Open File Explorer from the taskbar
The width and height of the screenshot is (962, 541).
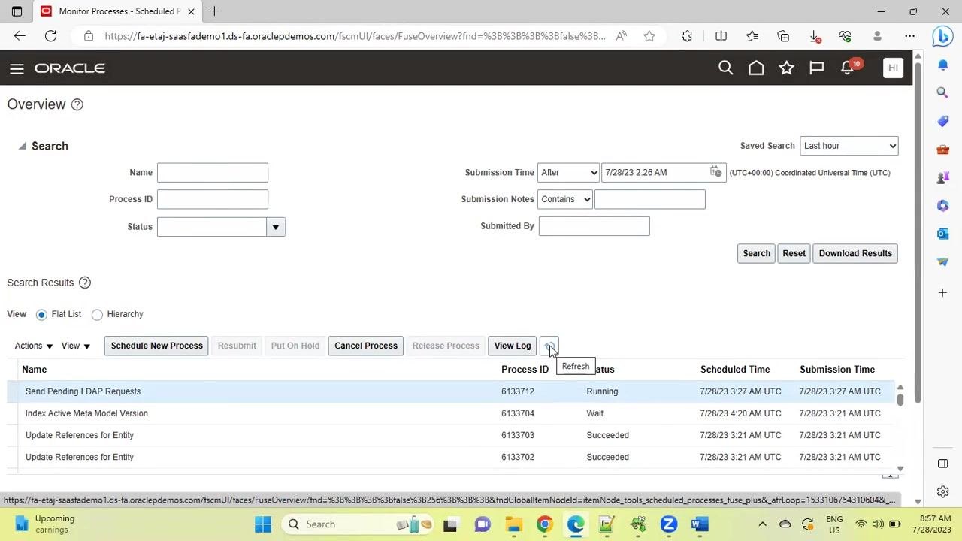tap(513, 524)
